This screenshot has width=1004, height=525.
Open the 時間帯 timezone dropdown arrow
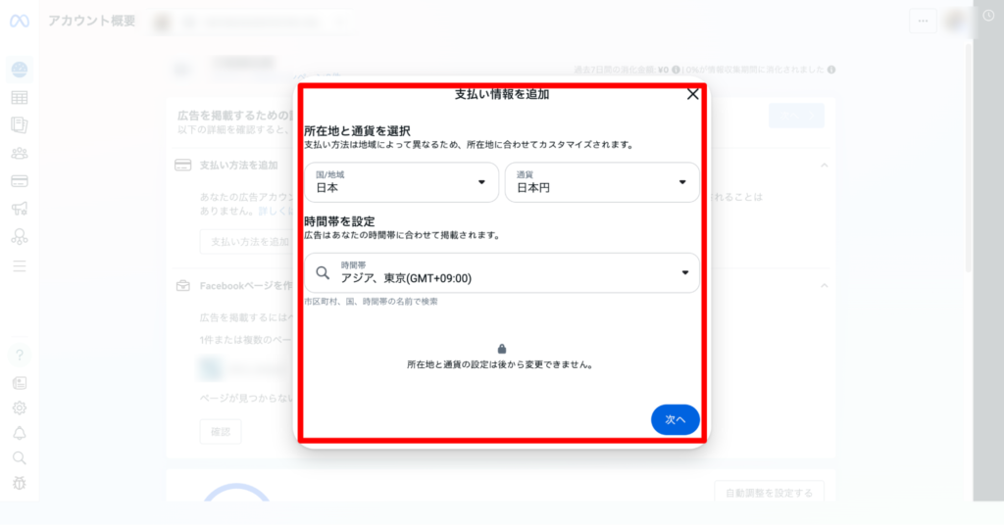684,273
